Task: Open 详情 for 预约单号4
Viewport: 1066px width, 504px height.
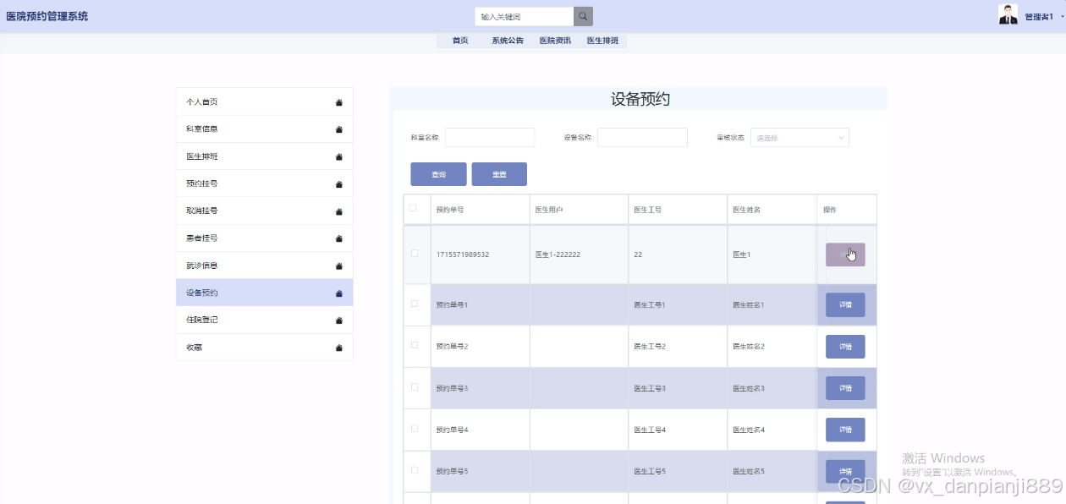Action: 845,430
